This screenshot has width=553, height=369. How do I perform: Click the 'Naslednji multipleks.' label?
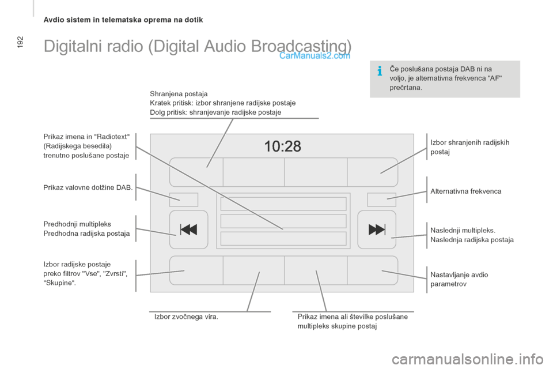463,230
